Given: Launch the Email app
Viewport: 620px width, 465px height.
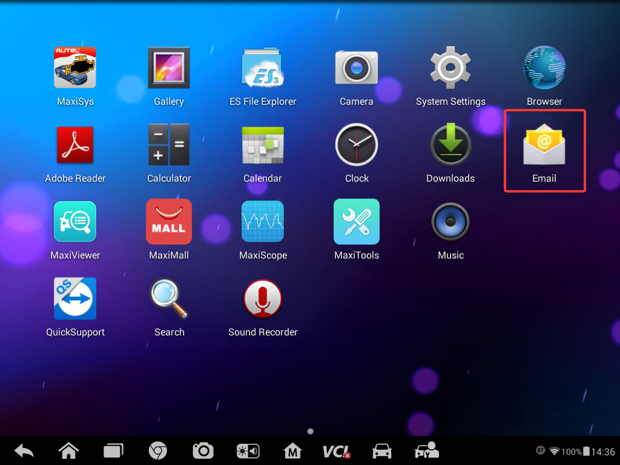Looking at the screenshot, I should pyautogui.click(x=544, y=145).
